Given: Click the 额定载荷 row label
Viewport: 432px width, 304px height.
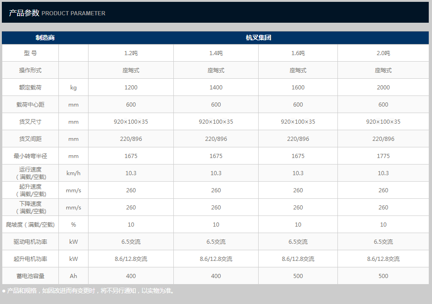Looking at the screenshot, I should [30, 88].
